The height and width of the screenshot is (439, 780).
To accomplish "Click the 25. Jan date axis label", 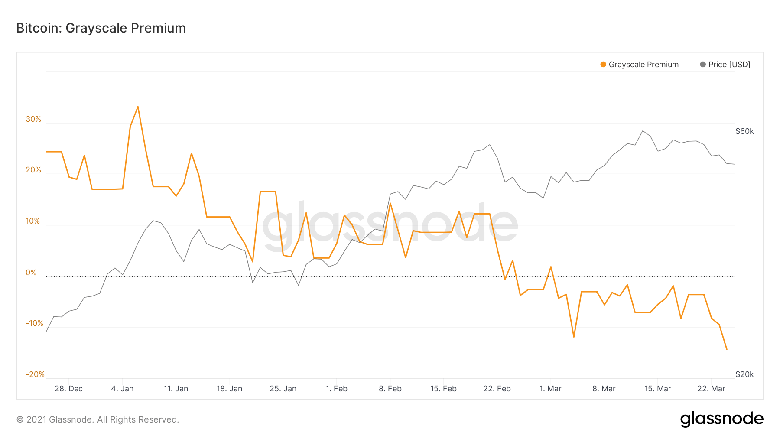I will click(283, 389).
